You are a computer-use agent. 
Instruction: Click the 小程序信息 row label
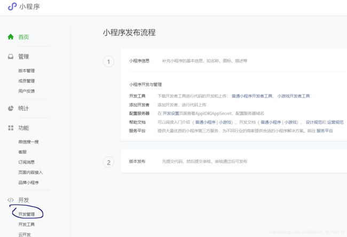click(139, 61)
